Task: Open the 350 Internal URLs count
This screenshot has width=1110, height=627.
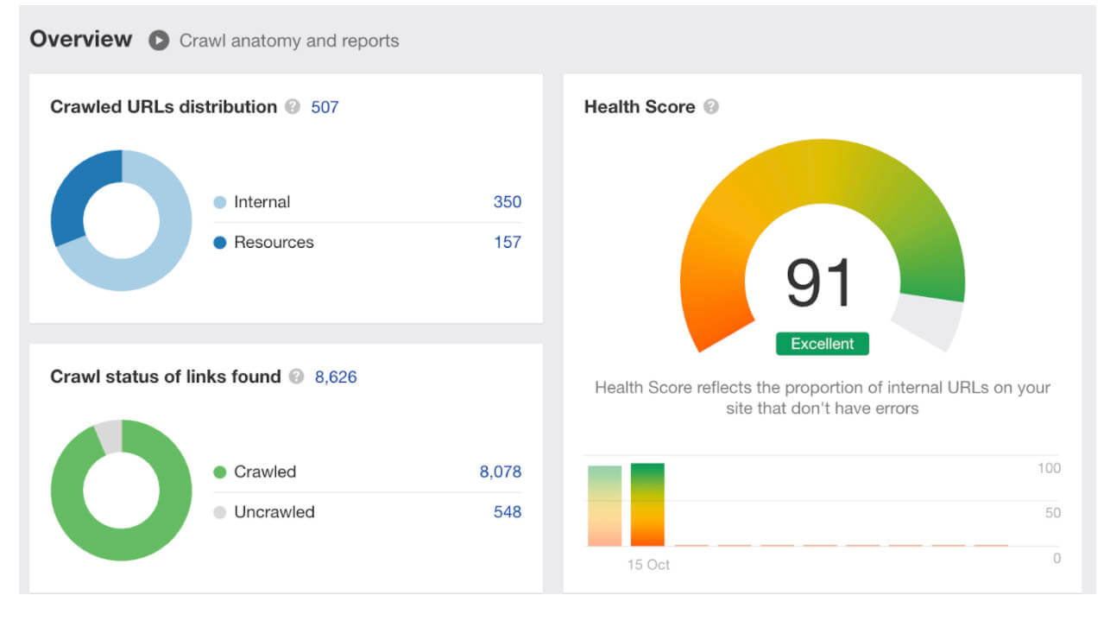Action: coord(507,202)
